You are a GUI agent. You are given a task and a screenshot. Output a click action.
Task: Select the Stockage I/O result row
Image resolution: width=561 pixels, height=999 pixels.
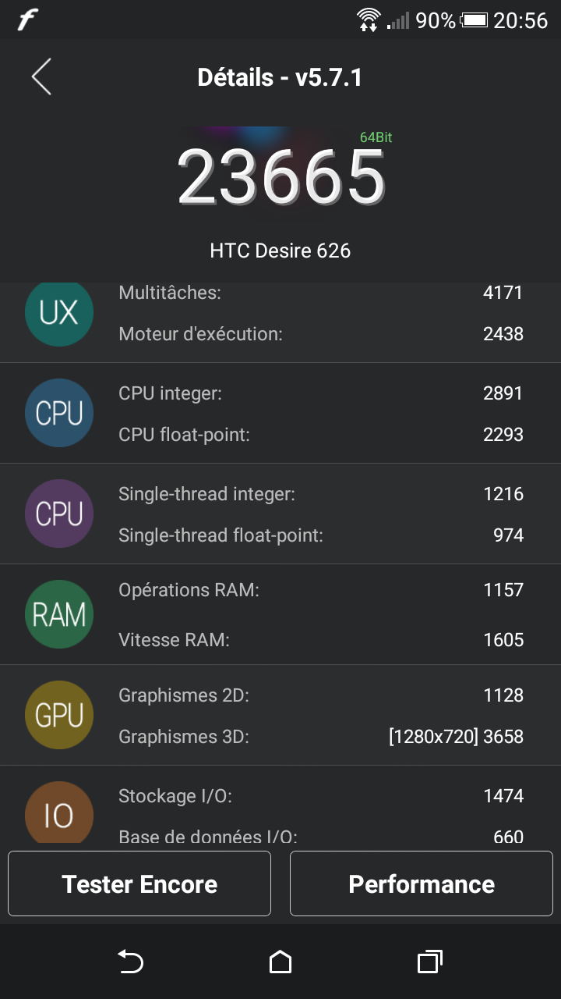(x=321, y=796)
